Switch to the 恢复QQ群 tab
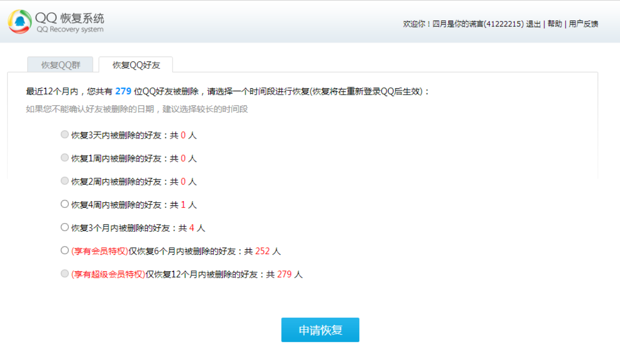 60,65
